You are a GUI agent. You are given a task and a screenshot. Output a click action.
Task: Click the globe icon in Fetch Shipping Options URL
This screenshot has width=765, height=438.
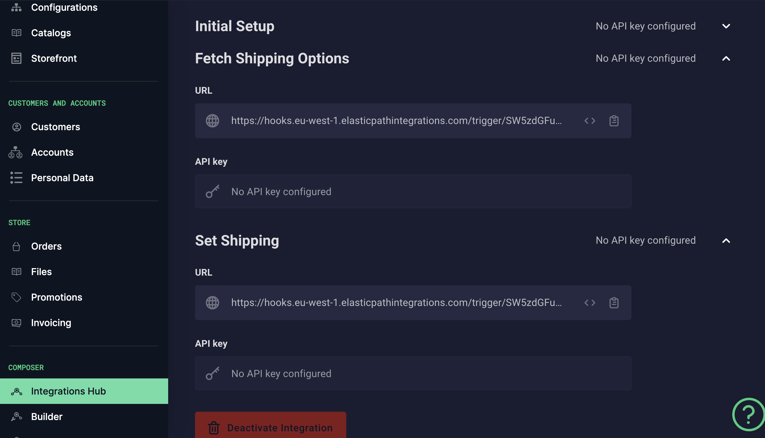click(x=212, y=121)
